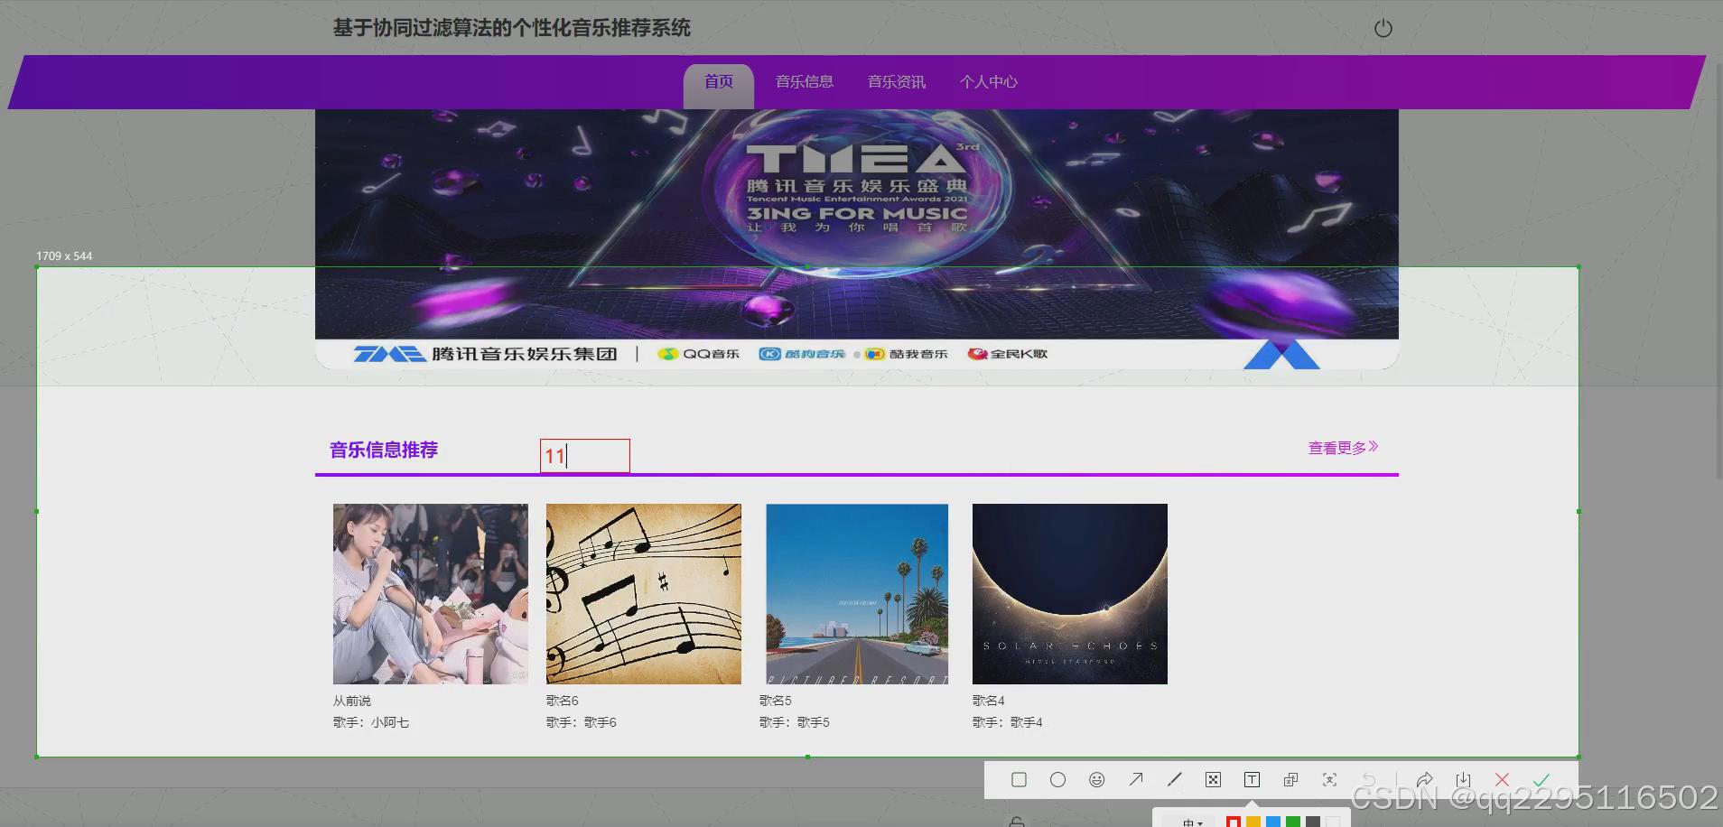Viewport: 1723px width, 827px height.
Task: Open the 个人中心 menu item
Action: (x=989, y=82)
